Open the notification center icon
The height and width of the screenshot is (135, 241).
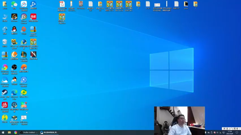(x=237, y=132)
